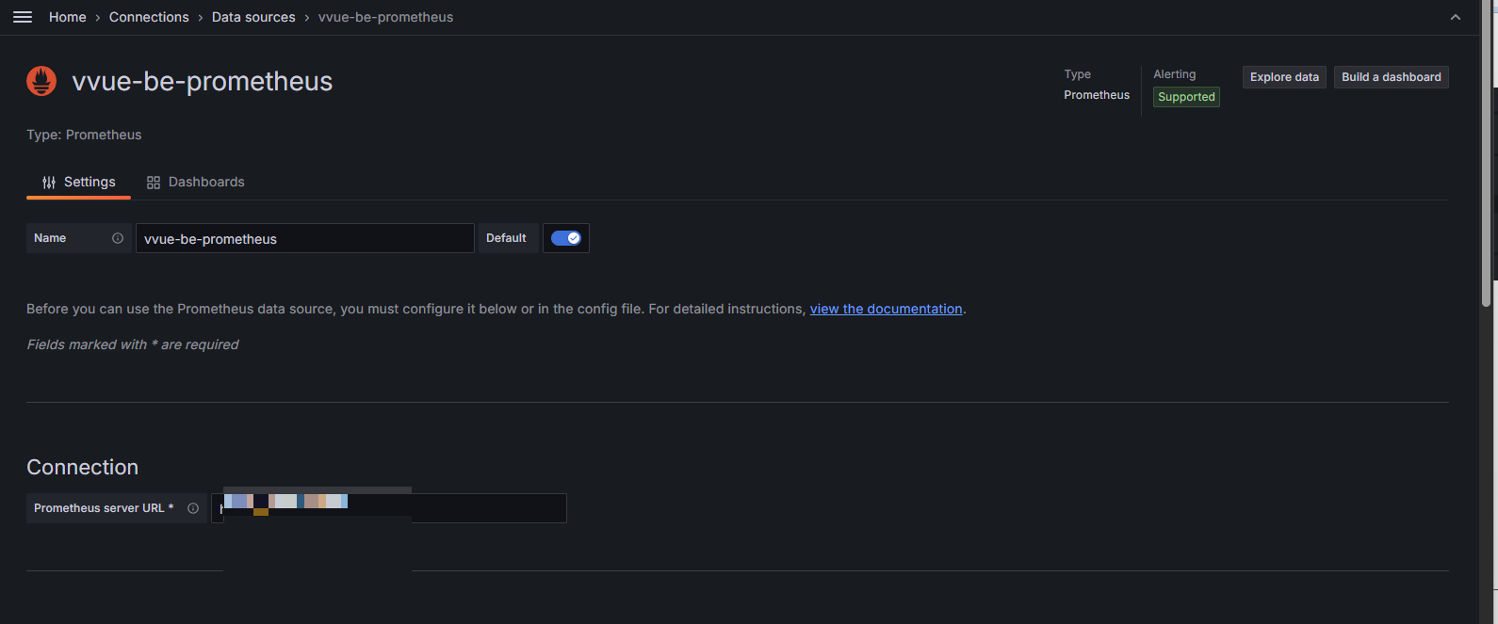Switch to the Settings tab
Image resolution: width=1498 pixels, height=624 pixels.
tap(79, 182)
